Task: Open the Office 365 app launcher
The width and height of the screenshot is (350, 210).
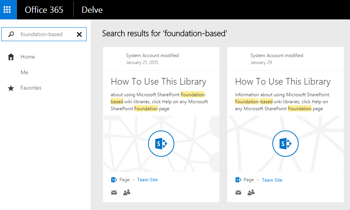Action: 8,10
